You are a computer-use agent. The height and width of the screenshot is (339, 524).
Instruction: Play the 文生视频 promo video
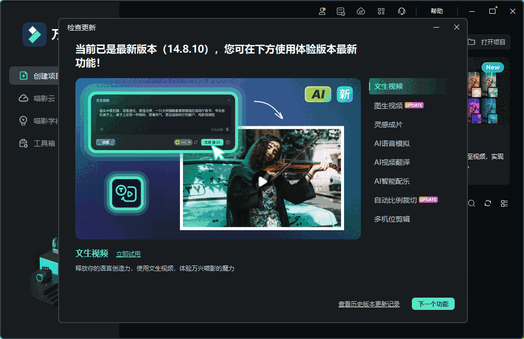pyautogui.click(x=263, y=181)
